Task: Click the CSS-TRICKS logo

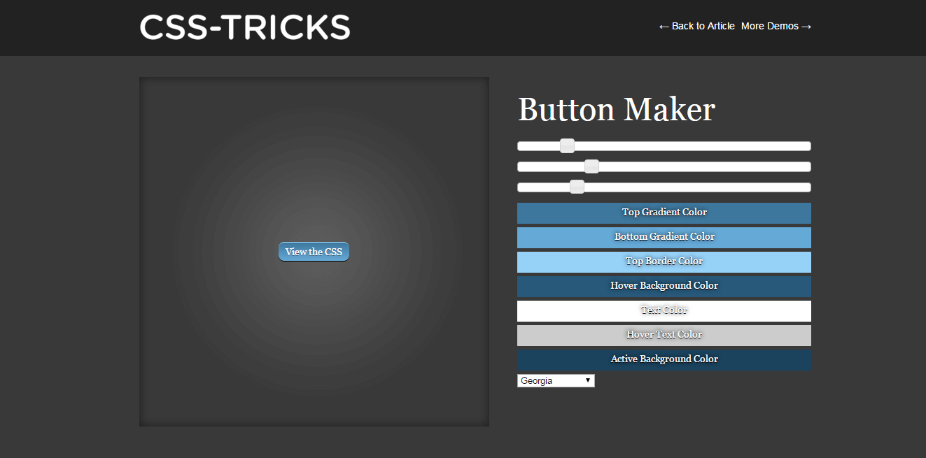Action: (x=245, y=27)
